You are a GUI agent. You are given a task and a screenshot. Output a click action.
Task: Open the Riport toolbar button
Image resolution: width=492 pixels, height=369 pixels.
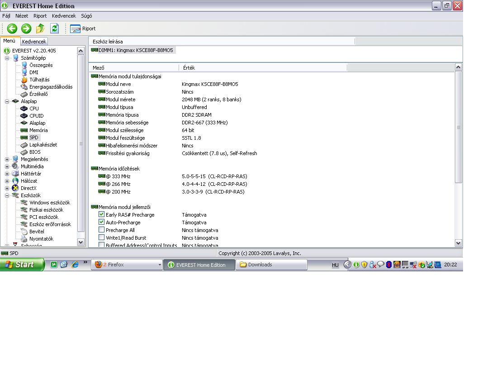(x=83, y=28)
